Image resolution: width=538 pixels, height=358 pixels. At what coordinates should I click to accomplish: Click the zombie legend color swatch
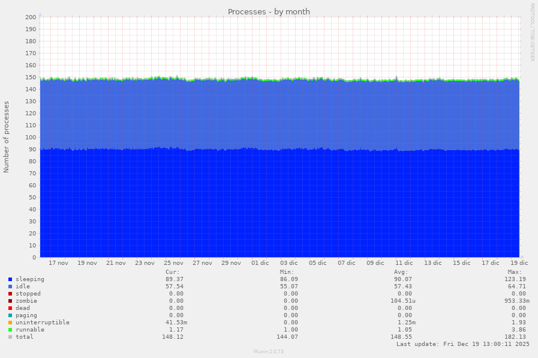(10, 301)
